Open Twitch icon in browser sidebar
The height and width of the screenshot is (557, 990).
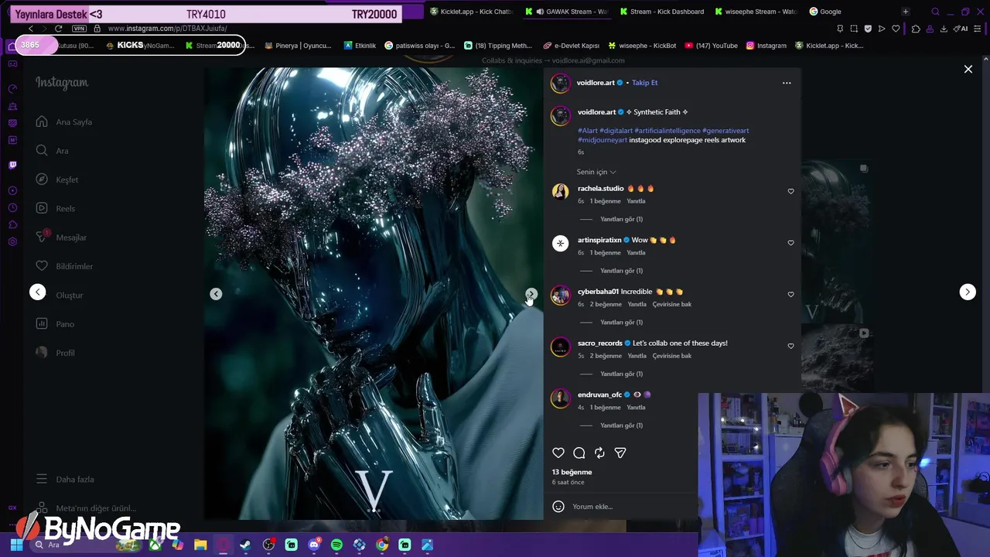12,165
